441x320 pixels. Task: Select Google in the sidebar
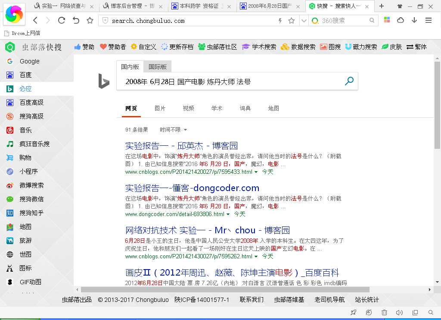(37, 61)
